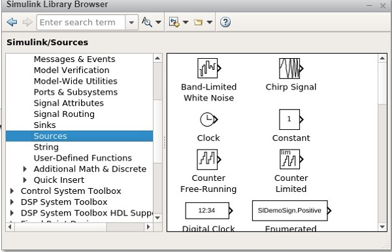
Task: Select Control System Toolbox label
Action: pyautogui.click(x=71, y=191)
